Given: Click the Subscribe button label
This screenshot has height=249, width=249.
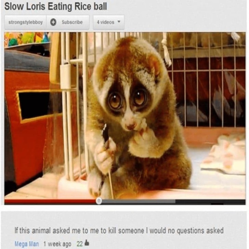Looking at the screenshot, I should 72,22.
